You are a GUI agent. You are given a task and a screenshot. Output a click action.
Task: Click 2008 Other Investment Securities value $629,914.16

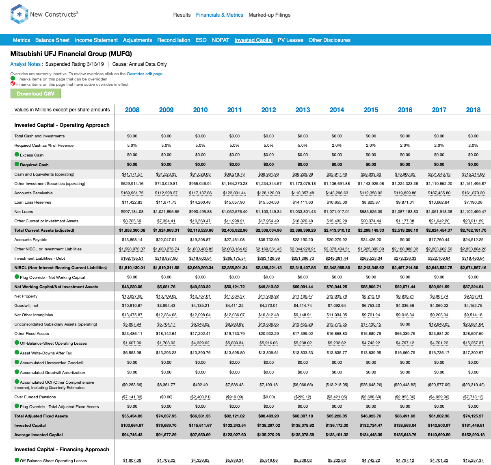[x=132, y=183]
